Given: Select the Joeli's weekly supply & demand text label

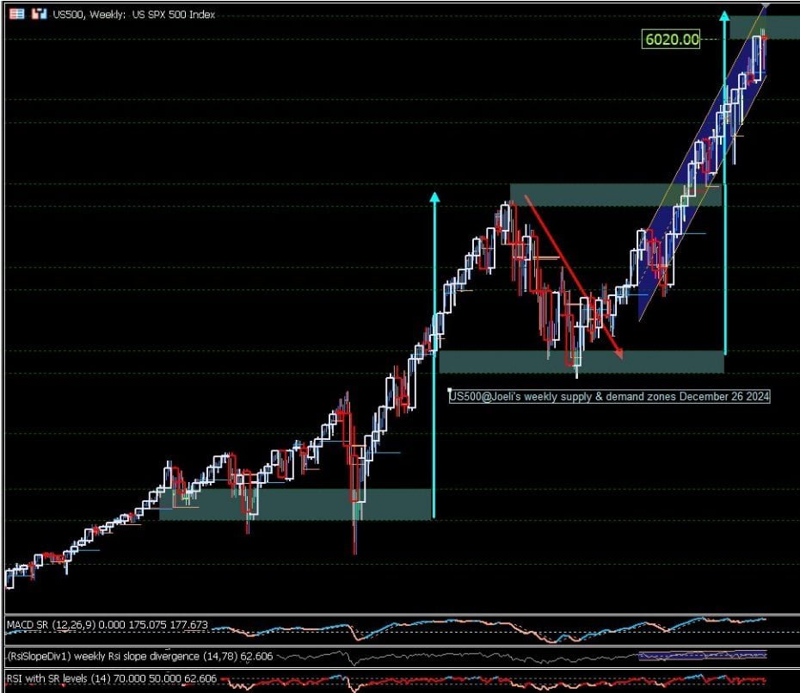Looking at the screenshot, I should click(x=611, y=396).
